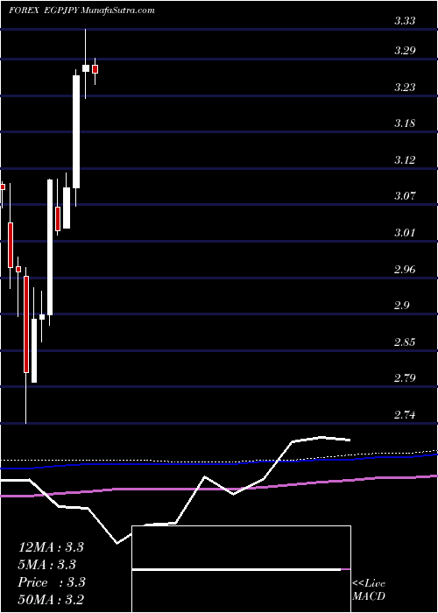The image size is (438, 613).
Task: Click the 50MA : 3.2 readout
Action: (x=51, y=600)
